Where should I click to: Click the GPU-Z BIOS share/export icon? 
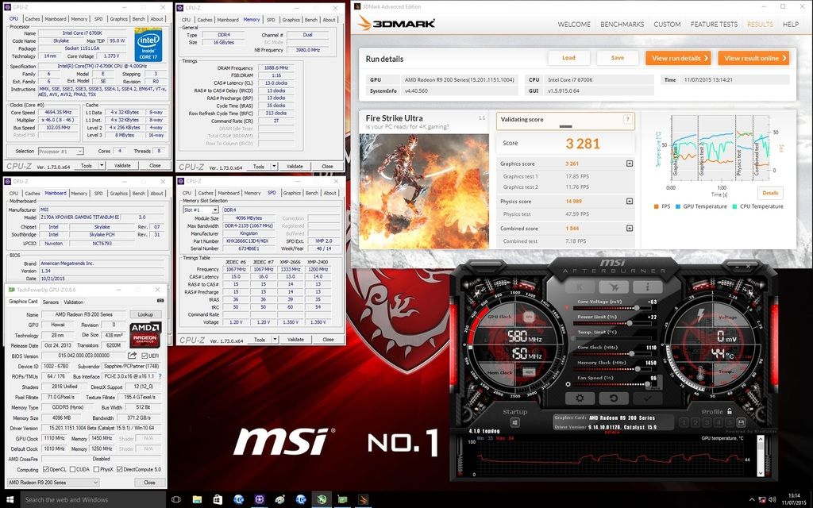point(133,356)
